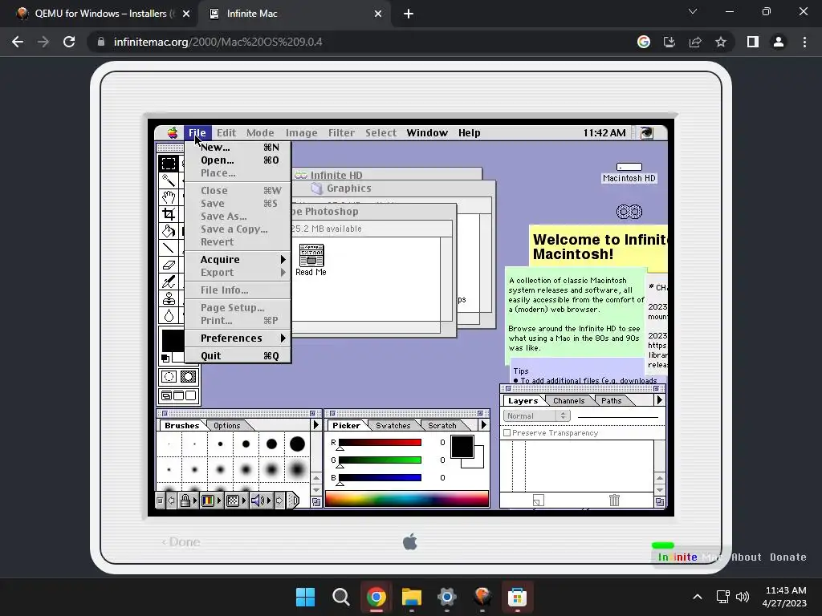Click the Donate link

(x=788, y=557)
